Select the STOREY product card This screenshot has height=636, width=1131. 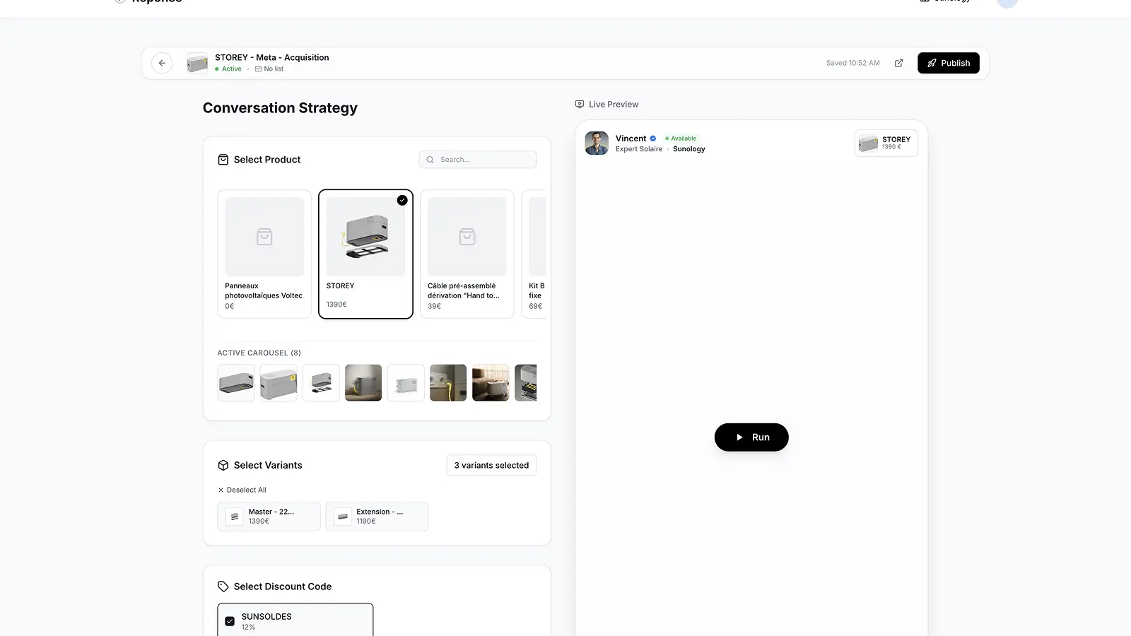[365, 254]
